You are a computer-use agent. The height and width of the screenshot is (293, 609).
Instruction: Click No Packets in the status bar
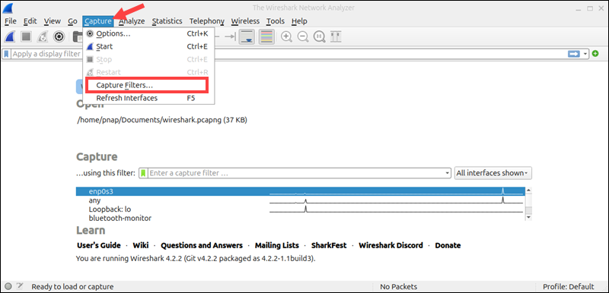[x=398, y=287]
